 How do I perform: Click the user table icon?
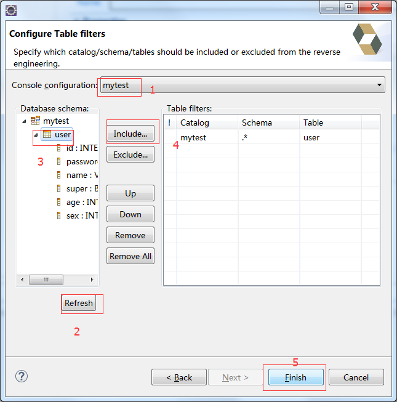(47, 134)
